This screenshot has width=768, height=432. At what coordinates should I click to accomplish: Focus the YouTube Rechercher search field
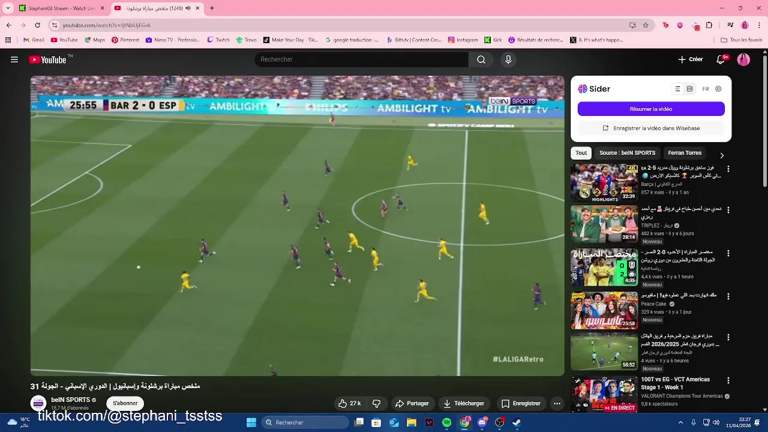tap(361, 59)
